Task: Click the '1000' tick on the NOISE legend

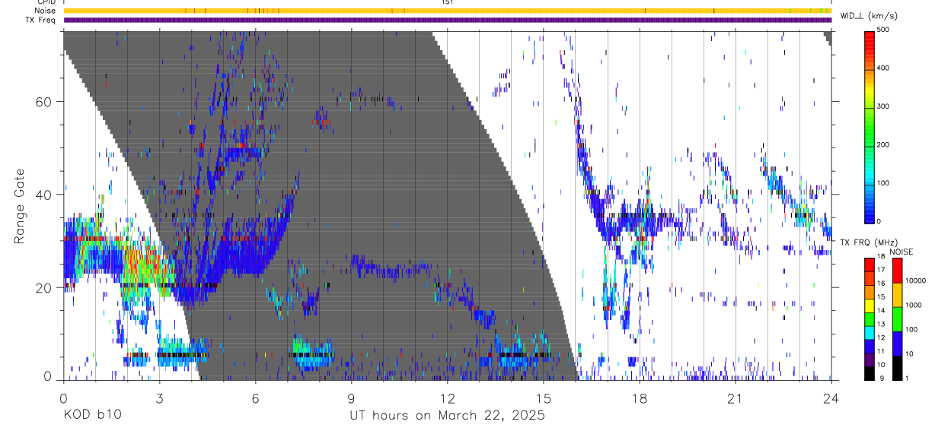Action: pos(914,305)
